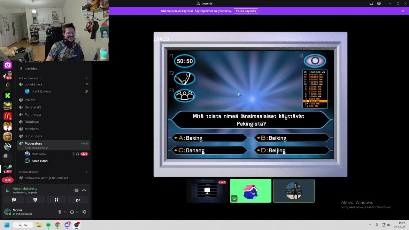Click the Hae taskbar search box
This screenshot has height=230, width=409.
[x=23, y=225]
